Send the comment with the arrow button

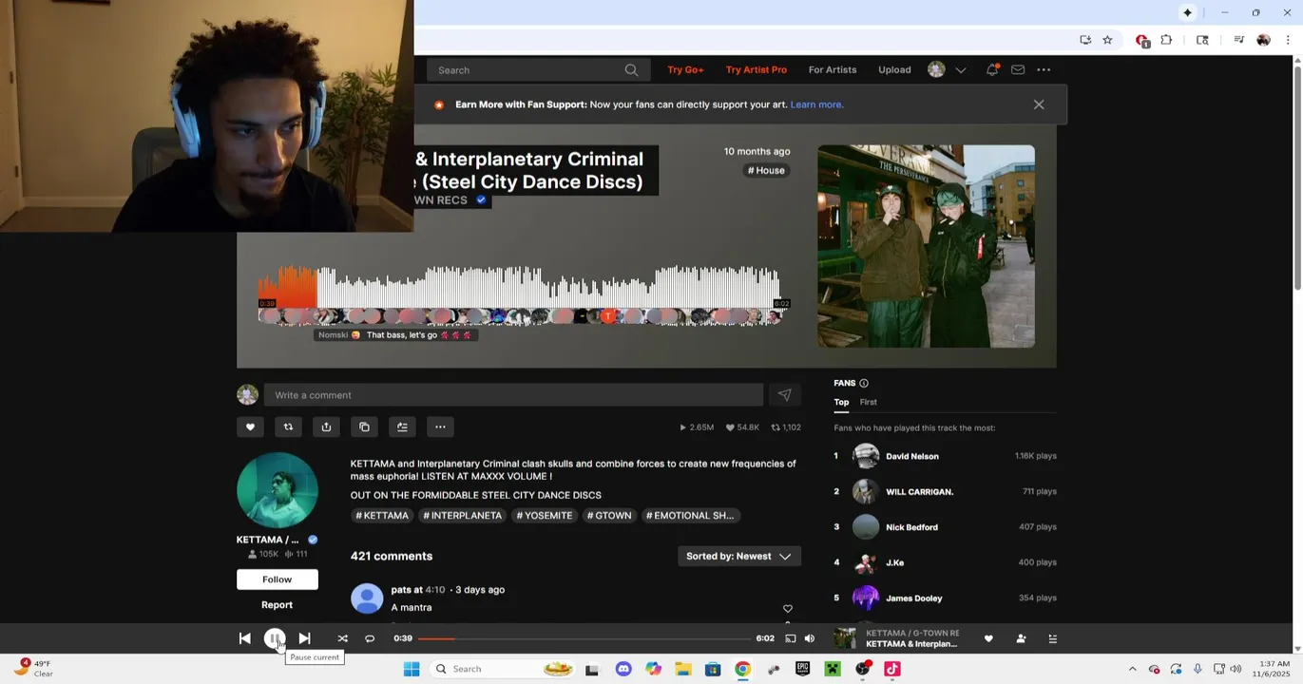(784, 395)
